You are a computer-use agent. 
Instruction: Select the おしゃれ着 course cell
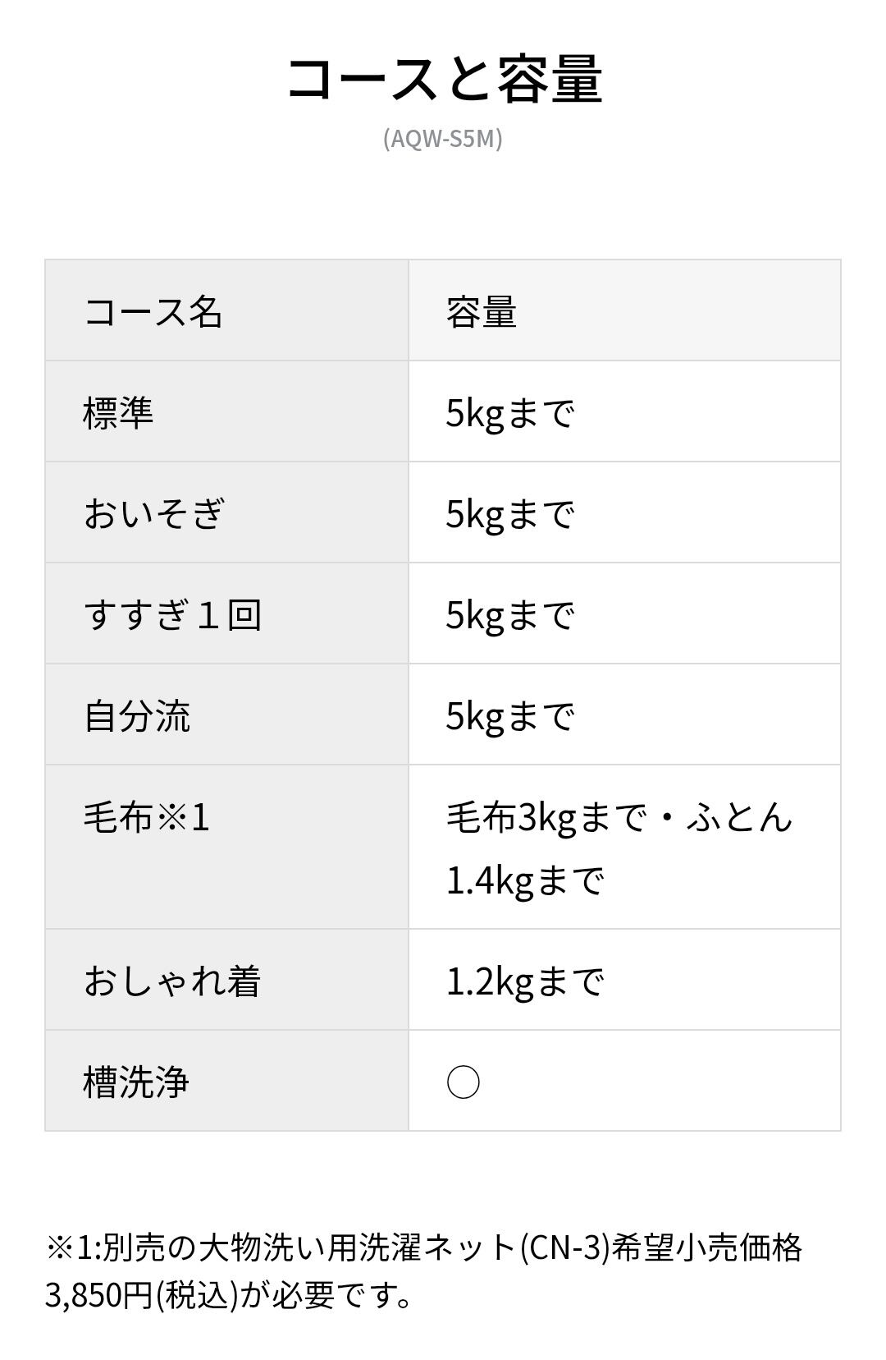(x=172, y=981)
